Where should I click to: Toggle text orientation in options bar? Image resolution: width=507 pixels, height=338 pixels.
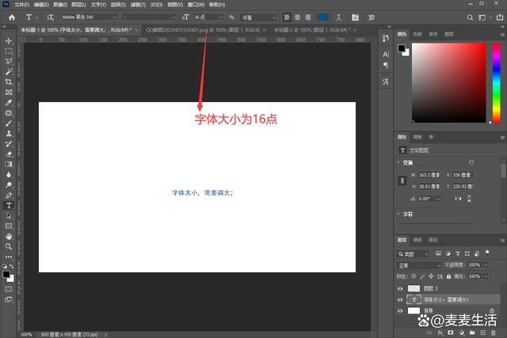pyautogui.click(x=51, y=17)
